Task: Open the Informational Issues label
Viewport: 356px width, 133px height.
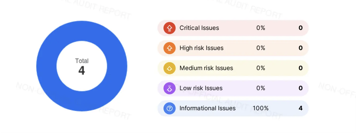Action: (207, 108)
